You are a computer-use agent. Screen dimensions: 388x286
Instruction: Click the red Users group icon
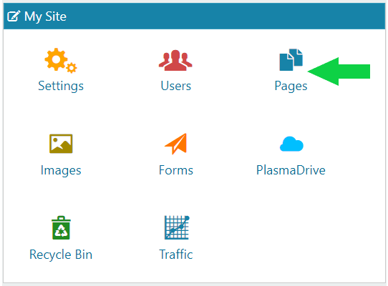click(x=175, y=60)
